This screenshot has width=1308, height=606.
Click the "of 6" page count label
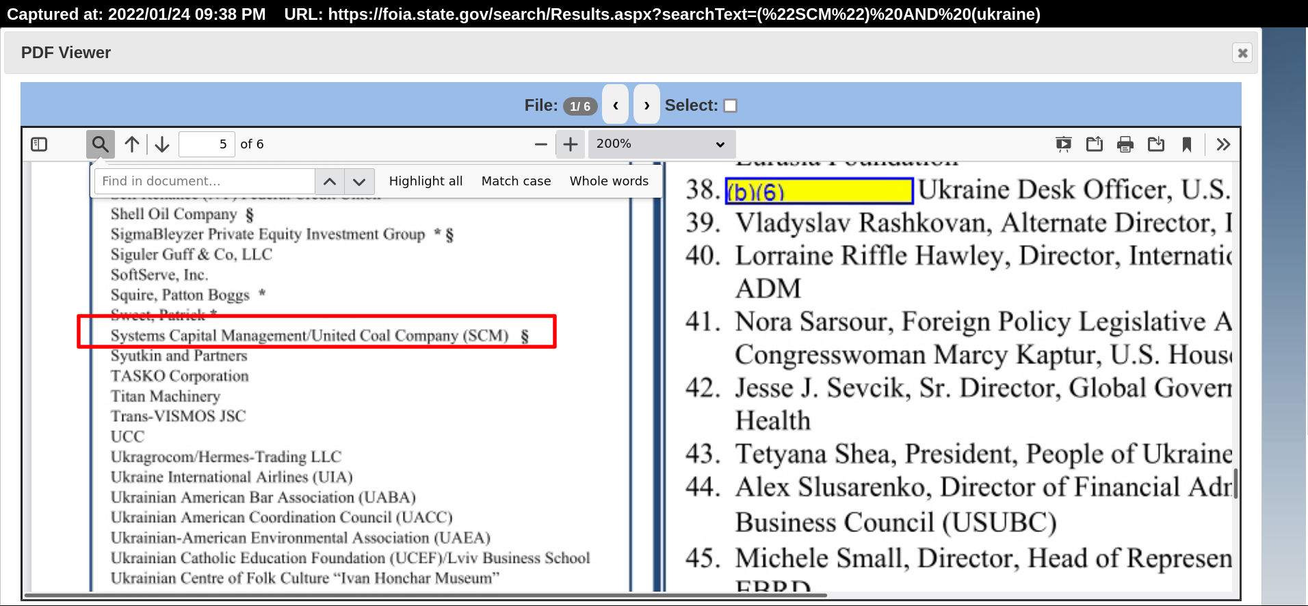tap(252, 144)
